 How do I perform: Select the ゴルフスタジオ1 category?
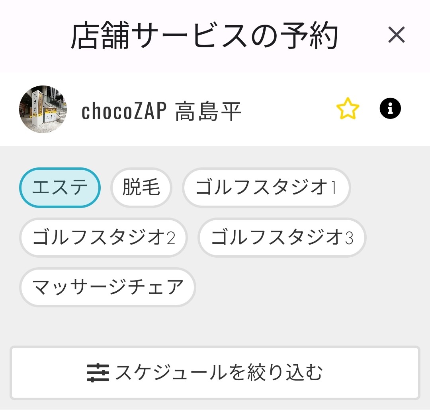(x=266, y=187)
